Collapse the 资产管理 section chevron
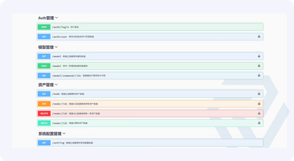The image size is (294, 161). (x=57, y=84)
